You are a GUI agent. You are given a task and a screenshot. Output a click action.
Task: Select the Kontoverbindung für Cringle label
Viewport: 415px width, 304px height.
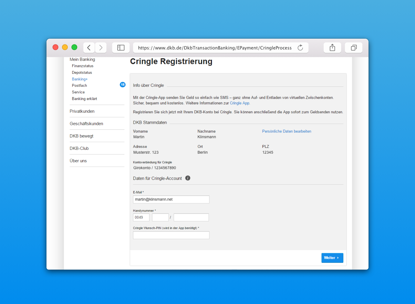(x=152, y=162)
